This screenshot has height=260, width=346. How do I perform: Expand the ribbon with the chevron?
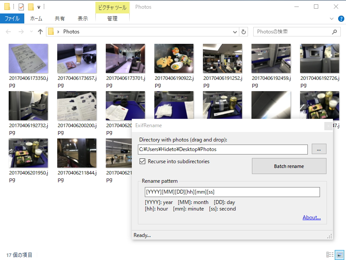(331, 19)
